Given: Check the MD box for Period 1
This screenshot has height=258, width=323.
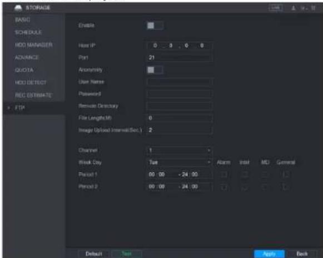Looking at the screenshot, I should [265, 175].
